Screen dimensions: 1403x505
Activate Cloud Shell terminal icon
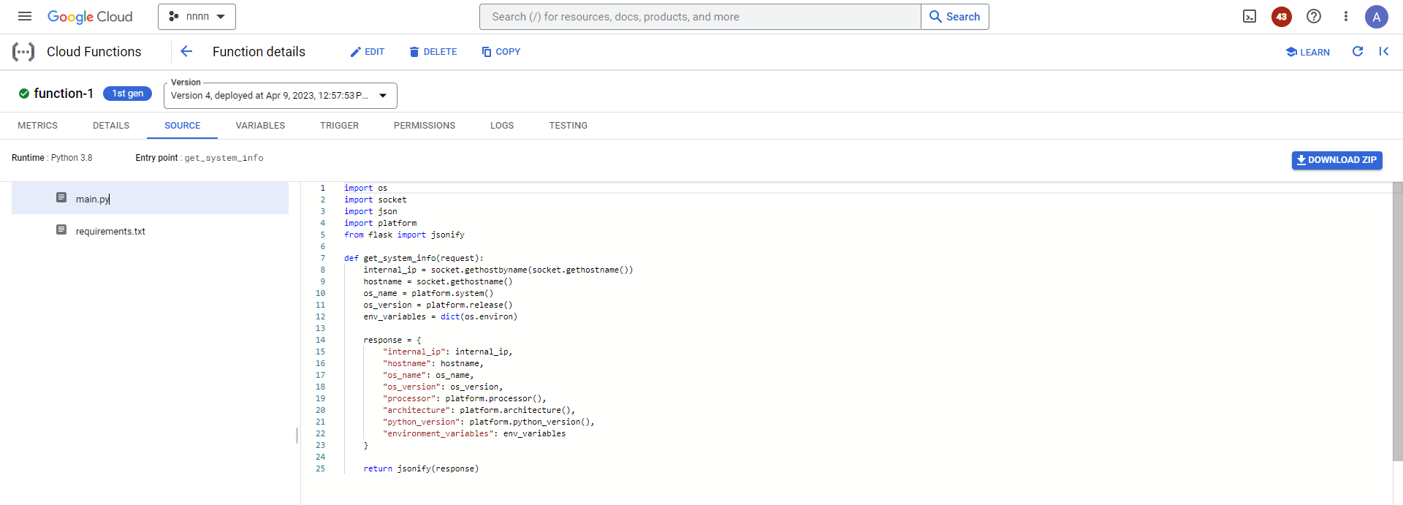coord(1250,17)
